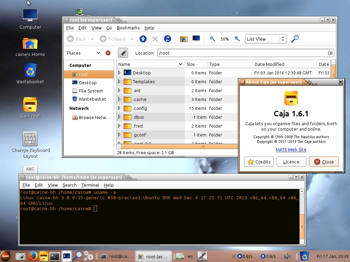Open Home folder via Caja toolbar icon
Viewport: 350px width, 262px height.
(x=184, y=39)
